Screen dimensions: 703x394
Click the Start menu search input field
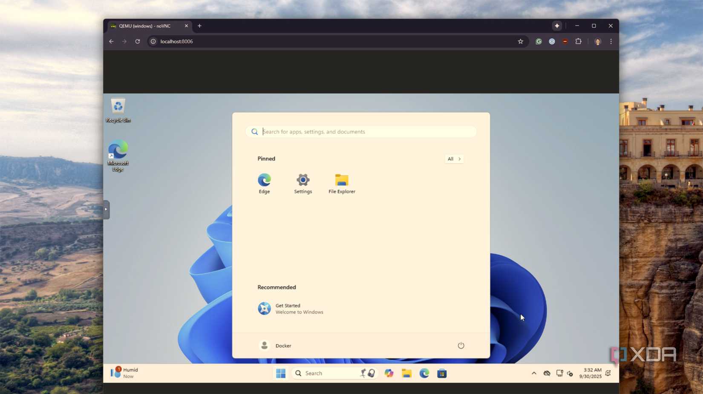(360, 131)
